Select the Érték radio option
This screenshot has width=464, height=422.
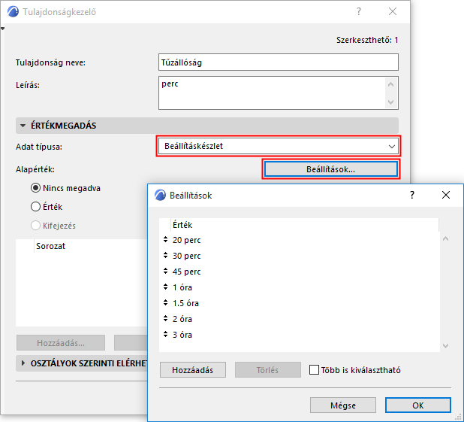(x=35, y=206)
